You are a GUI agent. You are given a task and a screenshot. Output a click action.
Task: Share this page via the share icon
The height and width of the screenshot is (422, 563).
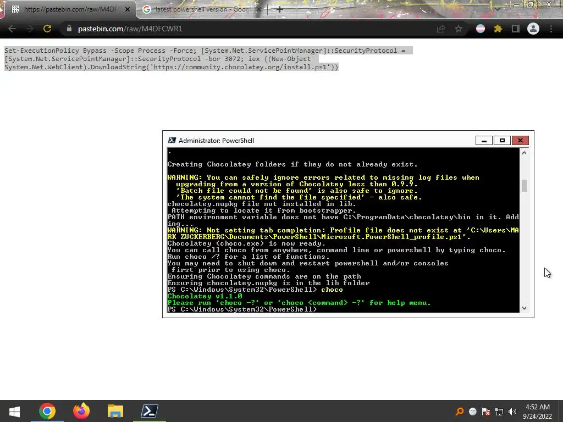[x=441, y=29]
